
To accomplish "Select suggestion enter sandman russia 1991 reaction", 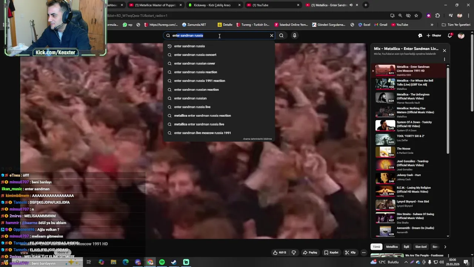I will pos(219,81).
